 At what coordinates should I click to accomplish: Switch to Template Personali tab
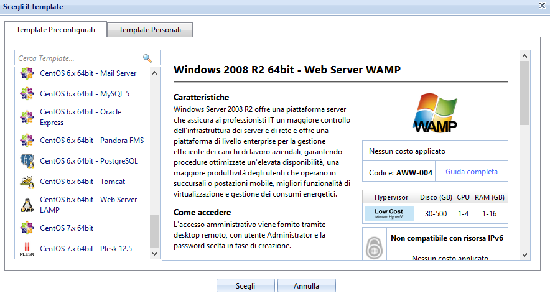click(150, 30)
